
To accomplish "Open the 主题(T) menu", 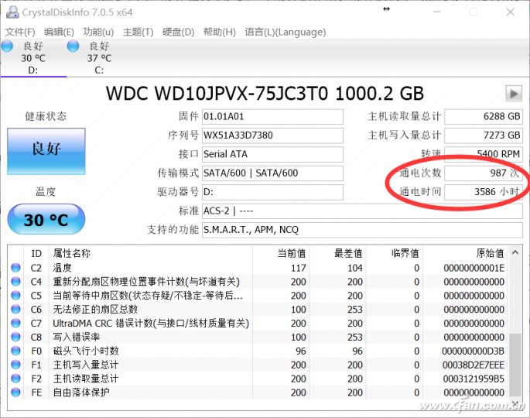I will pyautogui.click(x=138, y=33).
